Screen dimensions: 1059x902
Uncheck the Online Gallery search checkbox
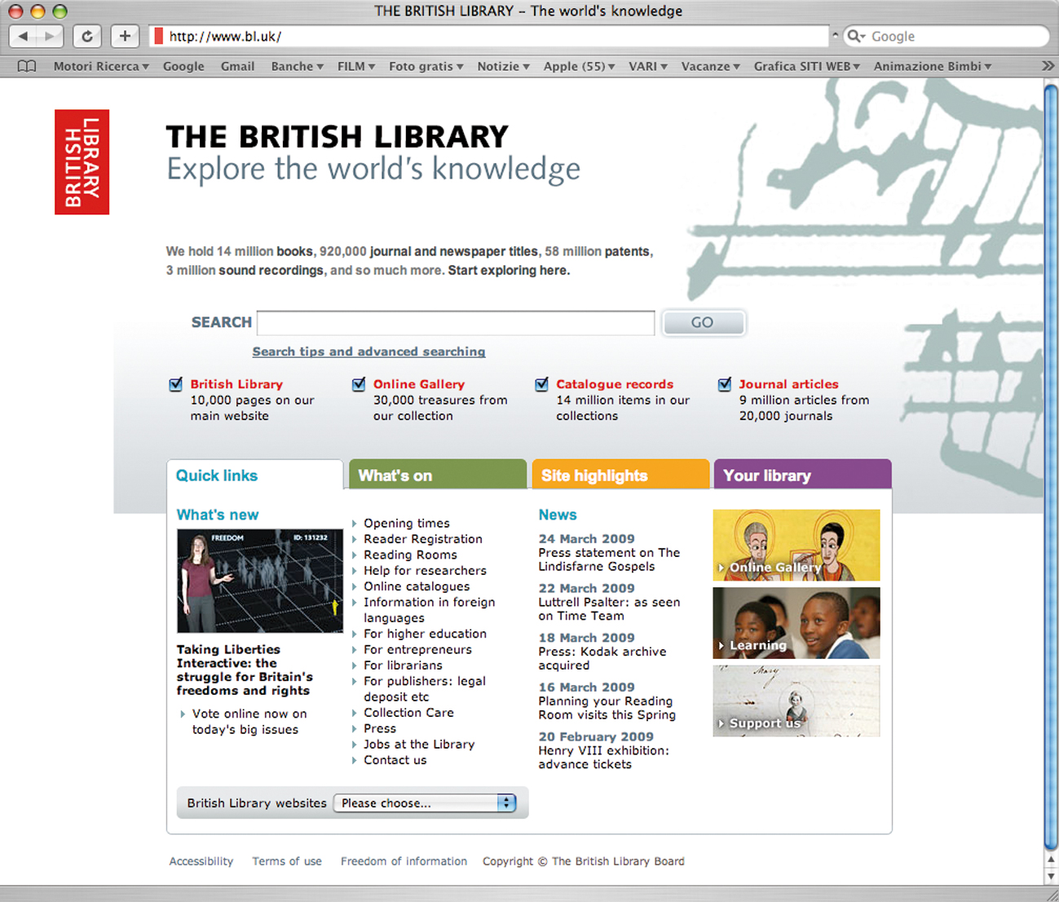(x=359, y=384)
